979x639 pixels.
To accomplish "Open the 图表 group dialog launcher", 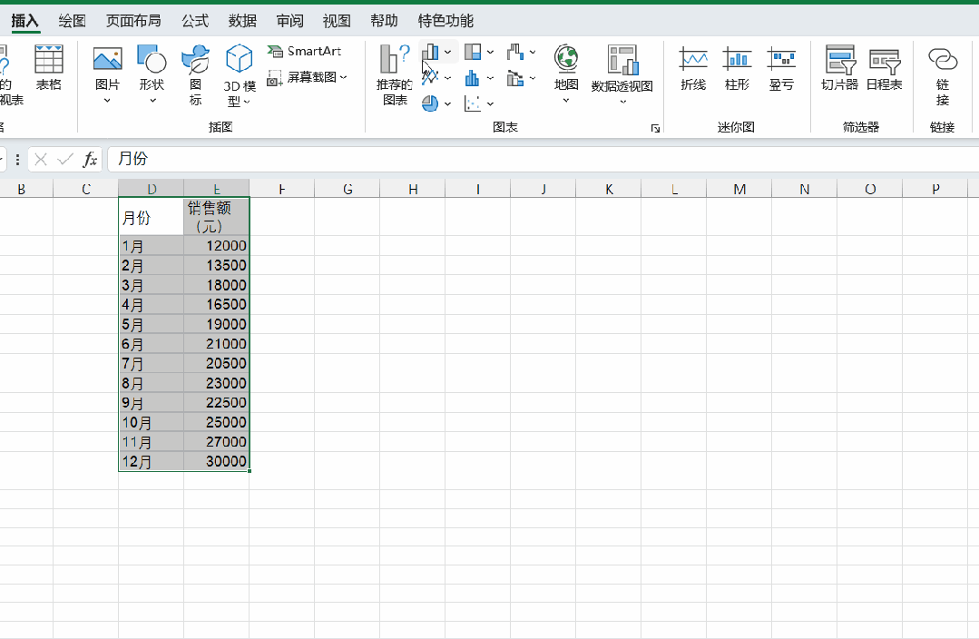I will tap(655, 128).
